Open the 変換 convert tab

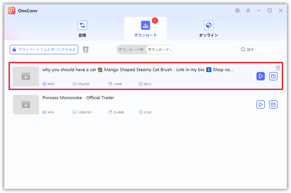(82, 29)
